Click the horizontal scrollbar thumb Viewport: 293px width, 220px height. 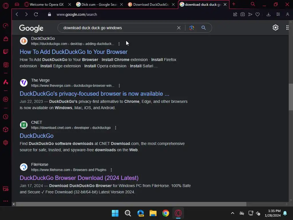coord(131,204)
